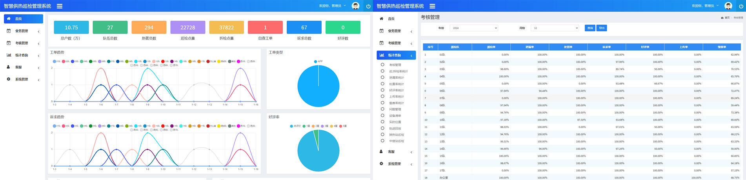This screenshot has width=746, height=180.
Task: Click the 系统管理 gear icon in the dashboard sidebar
Action: click(x=9, y=79)
